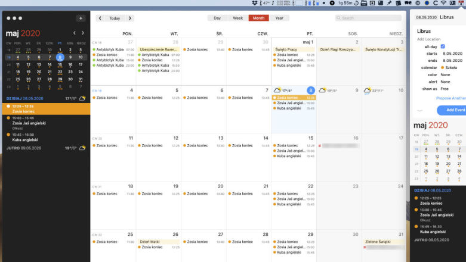Toggle the all-day checkbox
Screen dimensions: 466x262
[x=443, y=46]
